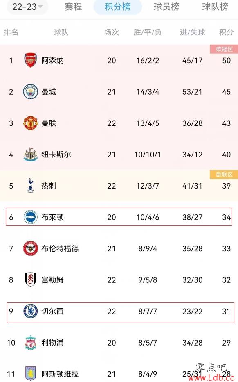This screenshot has width=238, height=382.
Task: Tap the Manchester City crest
Action: click(x=30, y=91)
